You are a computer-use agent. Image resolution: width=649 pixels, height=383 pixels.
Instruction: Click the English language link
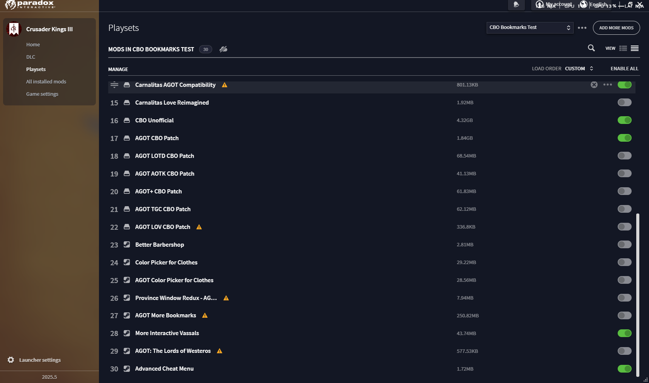pyautogui.click(x=598, y=4)
